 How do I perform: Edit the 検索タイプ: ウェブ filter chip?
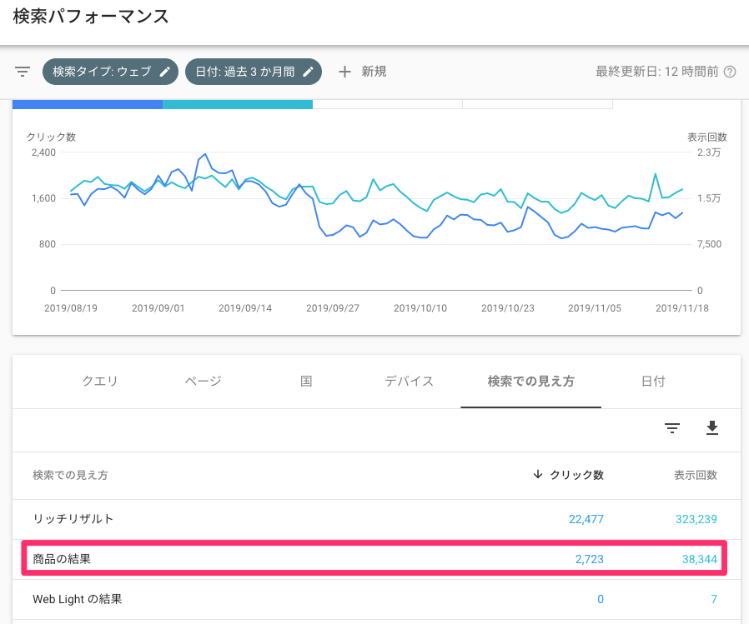[110, 72]
